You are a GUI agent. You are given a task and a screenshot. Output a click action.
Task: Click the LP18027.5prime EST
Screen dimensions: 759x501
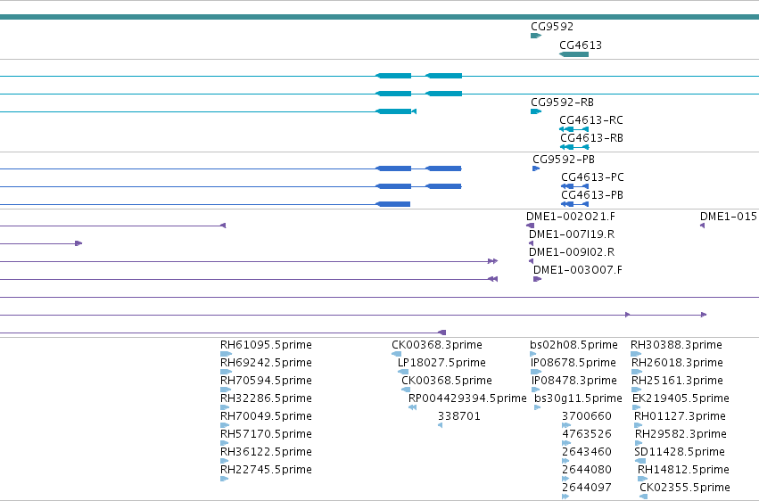pos(403,372)
